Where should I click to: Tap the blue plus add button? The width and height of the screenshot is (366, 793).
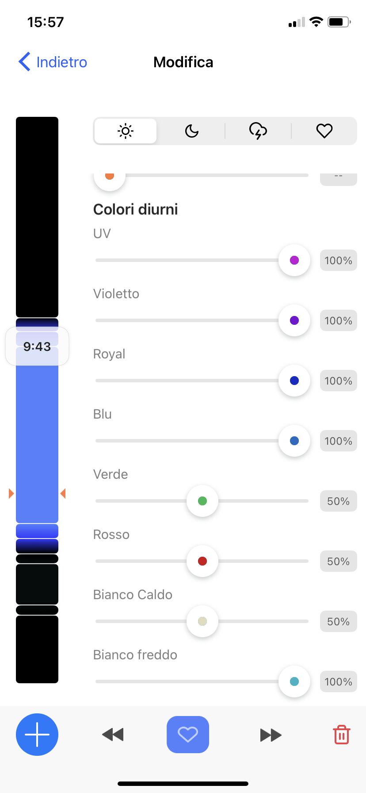point(37,735)
